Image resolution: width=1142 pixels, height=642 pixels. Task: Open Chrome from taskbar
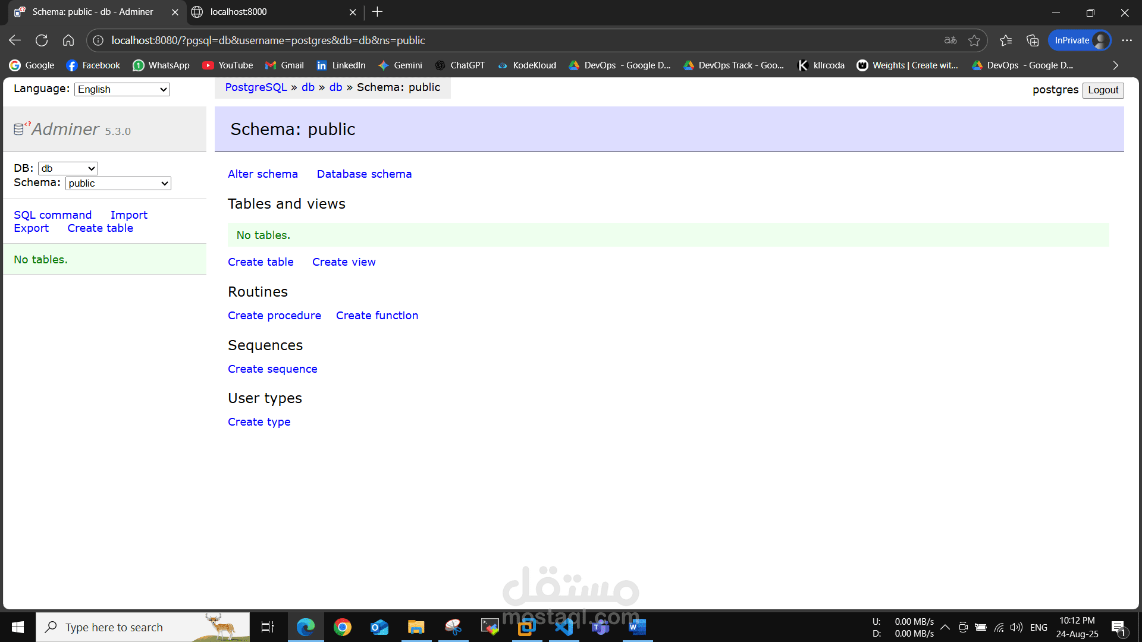tap(343, 627)
